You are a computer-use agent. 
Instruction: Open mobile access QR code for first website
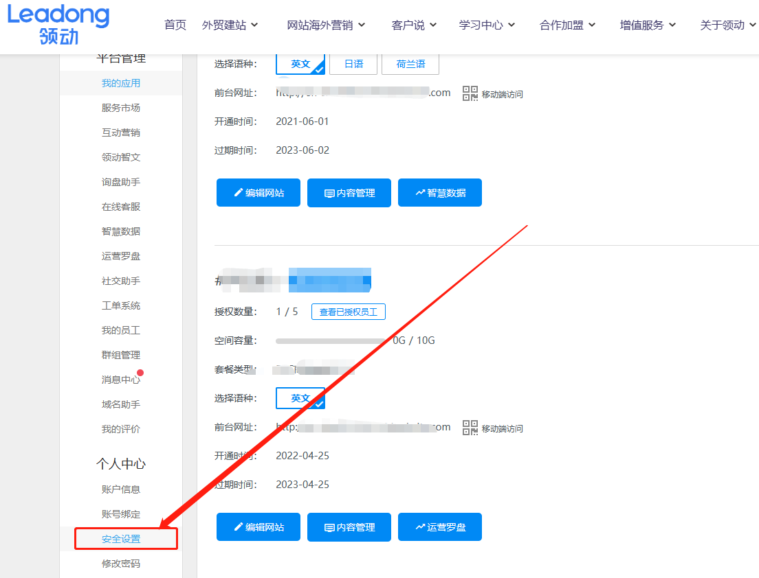pos(470,93)
